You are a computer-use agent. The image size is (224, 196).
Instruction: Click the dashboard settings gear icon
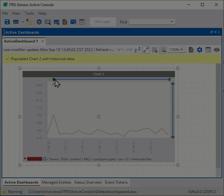click(x=200, y=50)
